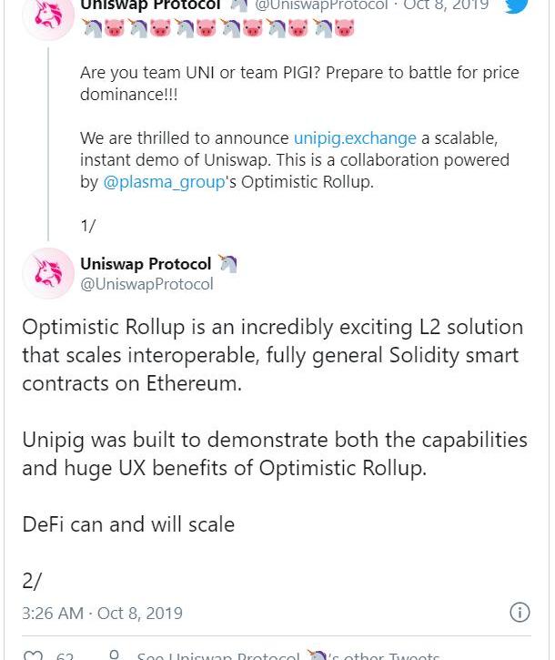Click the 3:26 AM · Oct 8, 2019 timestamp
This screenshot has width=555, height=660.
(102, 613)
